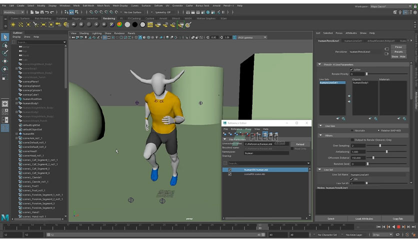Click the Select button at panel bottom
418x242 pixels.
(331, 219)
